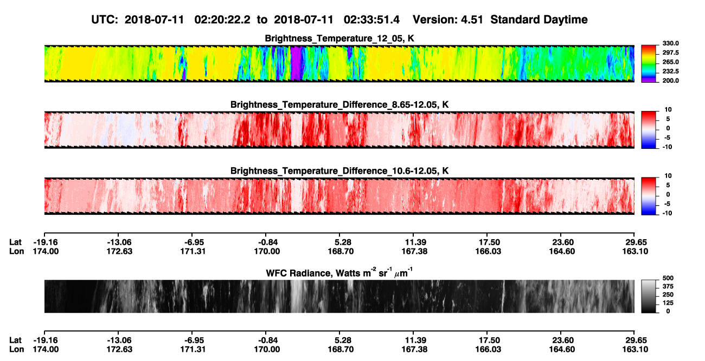Click the 375 label on radiance colorbar
The width and height of the screenshot is (705, 361).
coord(668,287)
